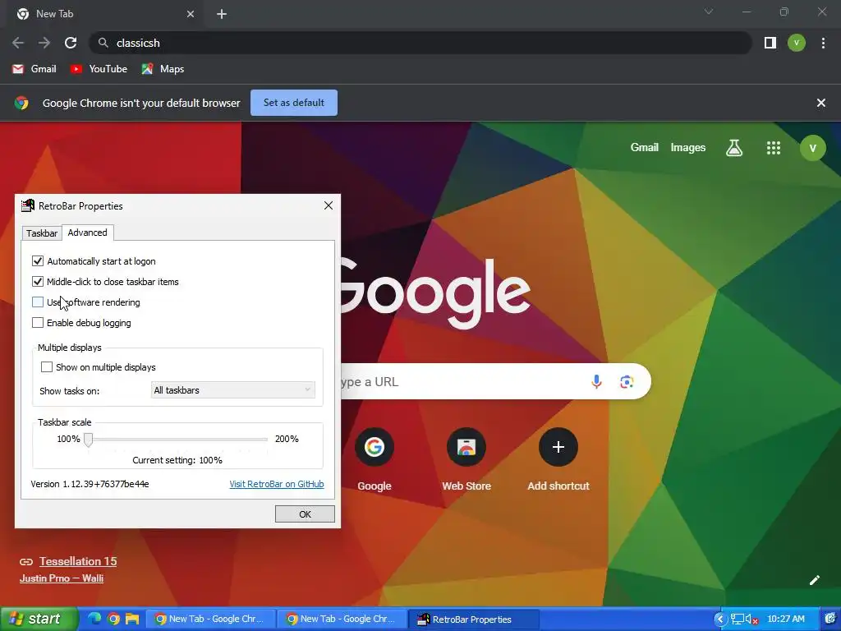Click Gmail link on Google page
This screenshot has width=841, height=631.
point(644,148)
